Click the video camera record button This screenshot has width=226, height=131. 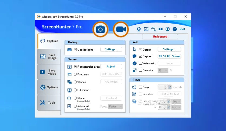121,30
